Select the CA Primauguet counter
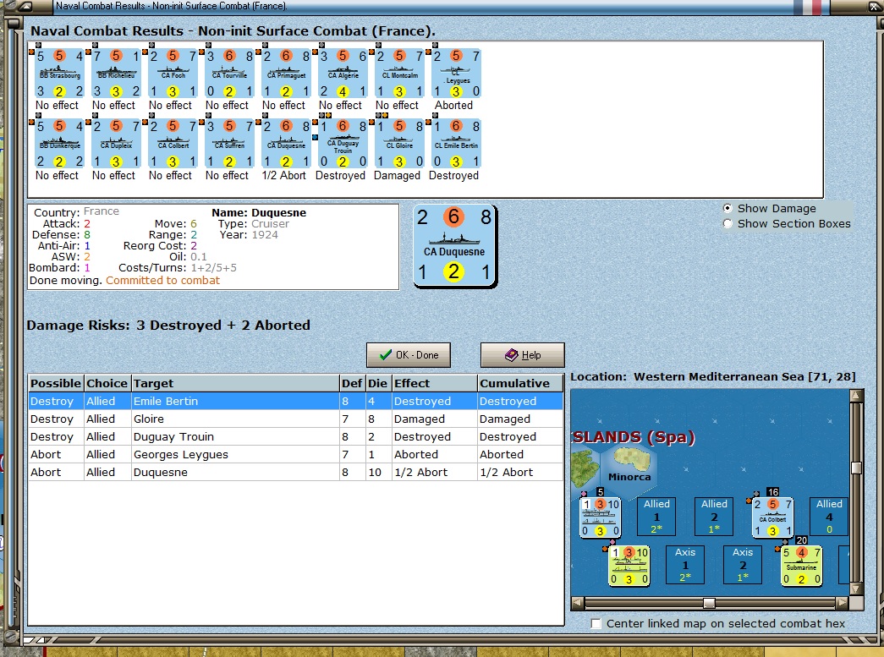The width and height of the screenshot is (884, 657). (286, 74)
